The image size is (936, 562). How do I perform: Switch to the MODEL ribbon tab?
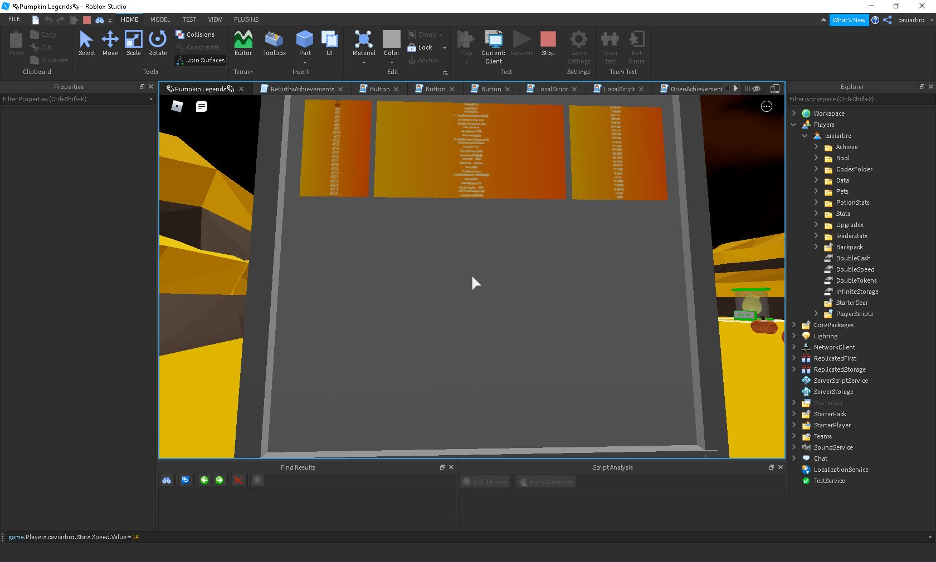[160, 19]
